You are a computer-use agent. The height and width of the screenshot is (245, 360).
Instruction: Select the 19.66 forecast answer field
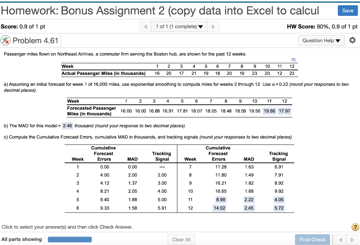[x=269, y=111]
